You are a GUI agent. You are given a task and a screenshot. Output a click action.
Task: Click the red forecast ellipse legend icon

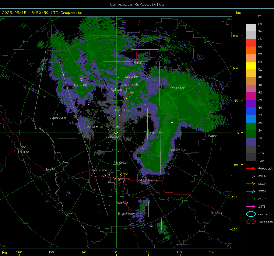pos(251,222)
